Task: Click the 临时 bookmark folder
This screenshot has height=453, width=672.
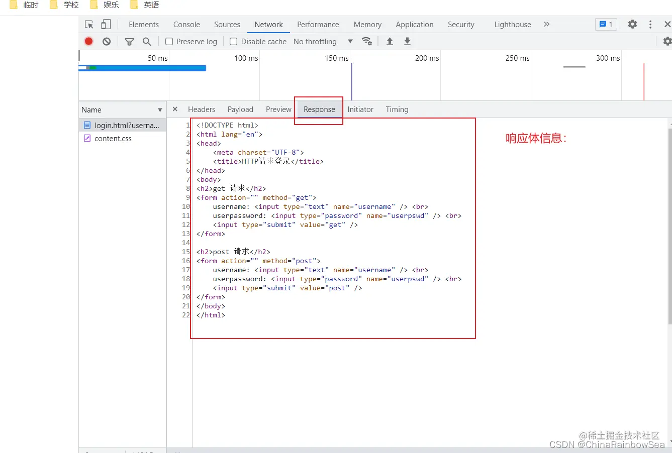Action: click(24, 5)
